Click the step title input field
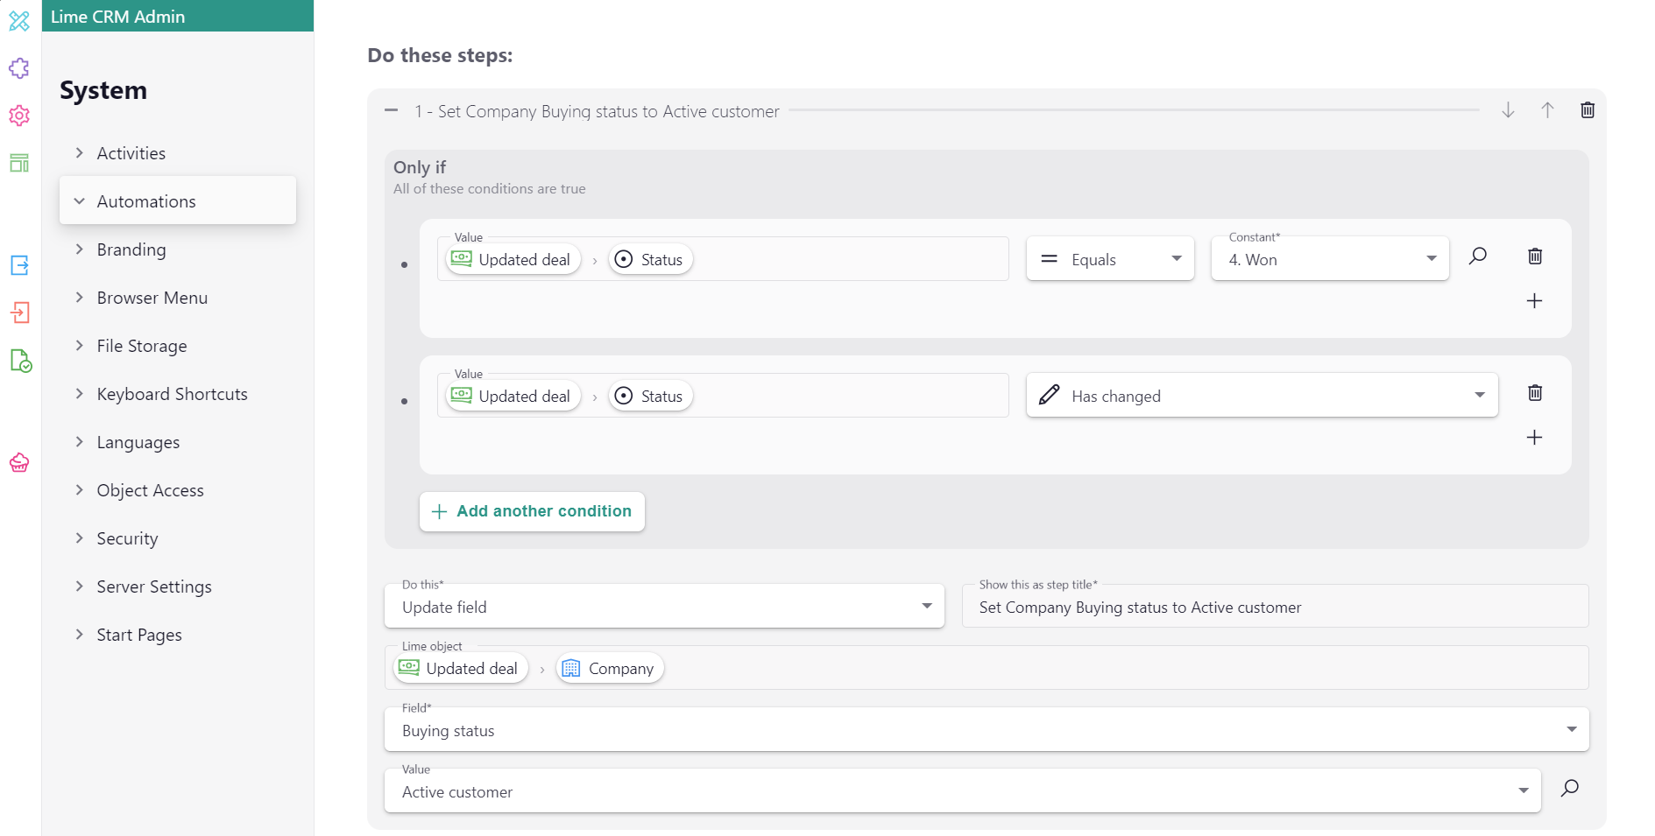 tap(1274, 608)
